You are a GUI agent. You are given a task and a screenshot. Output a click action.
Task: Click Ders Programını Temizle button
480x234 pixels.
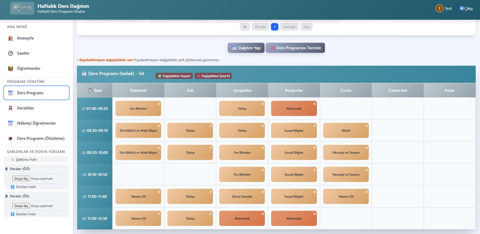[295, 48]
